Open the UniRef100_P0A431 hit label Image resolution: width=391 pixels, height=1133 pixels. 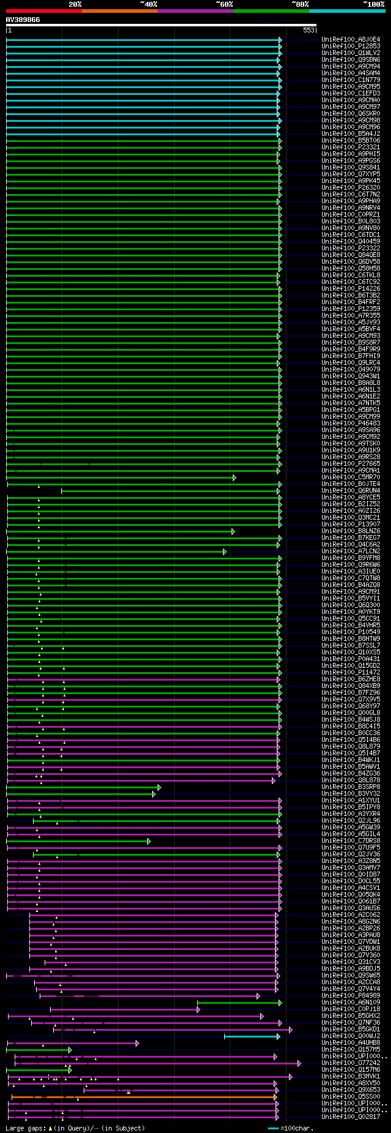pos(351,659)
